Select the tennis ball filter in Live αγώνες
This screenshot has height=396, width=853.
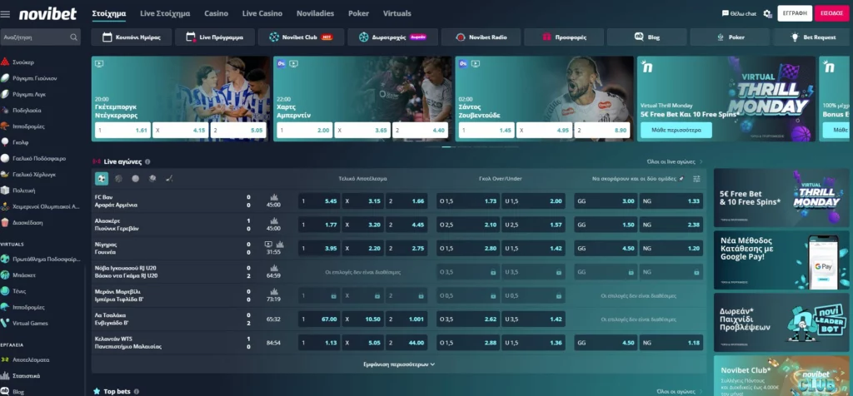136,178
